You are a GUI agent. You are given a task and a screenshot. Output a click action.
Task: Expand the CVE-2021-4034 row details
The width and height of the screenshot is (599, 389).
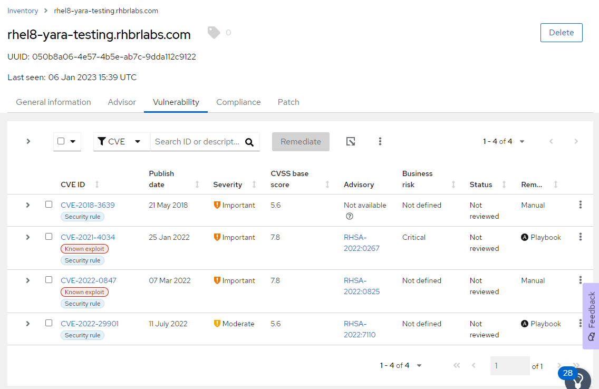pos(28,237)
